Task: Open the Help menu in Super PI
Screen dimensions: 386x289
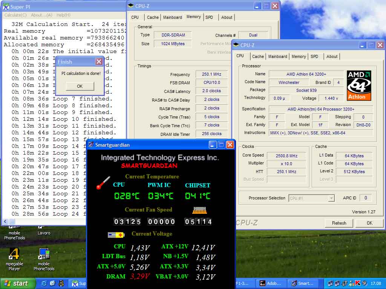Action: 63,15
